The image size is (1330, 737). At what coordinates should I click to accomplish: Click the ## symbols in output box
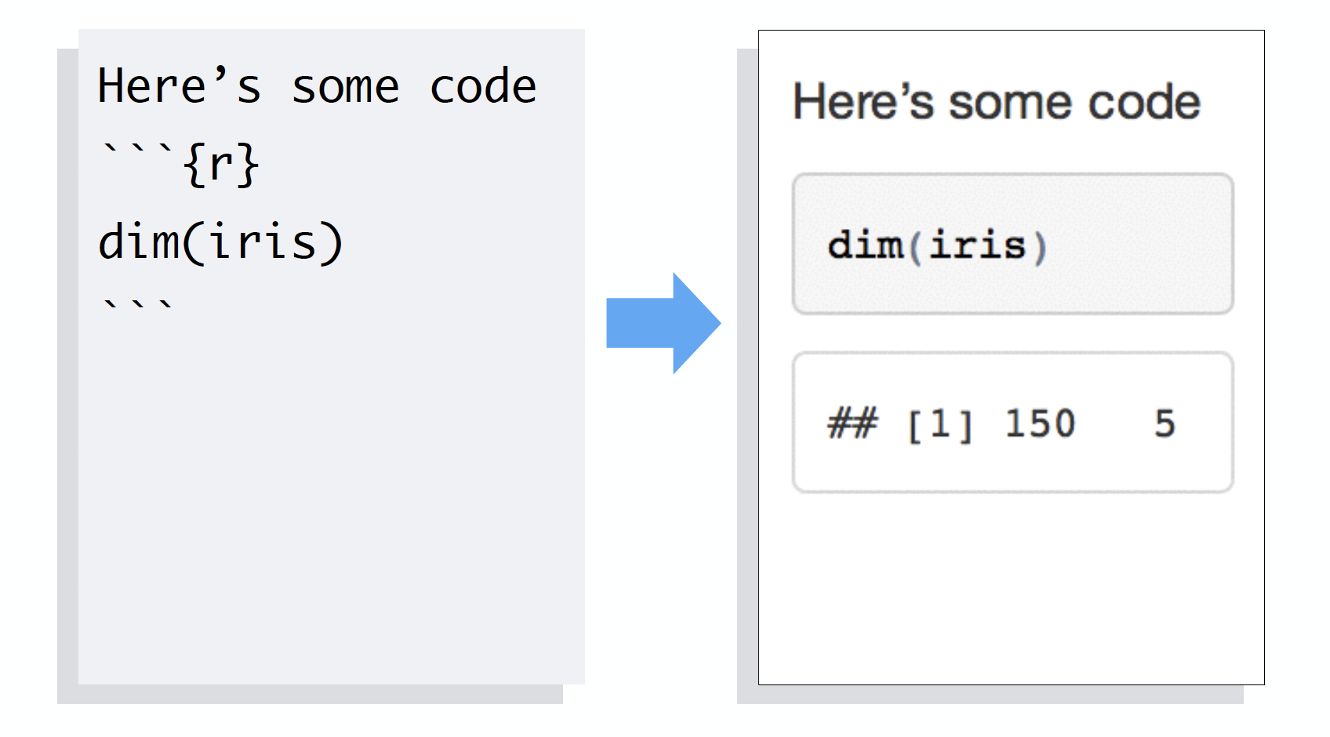coord(853,424)
